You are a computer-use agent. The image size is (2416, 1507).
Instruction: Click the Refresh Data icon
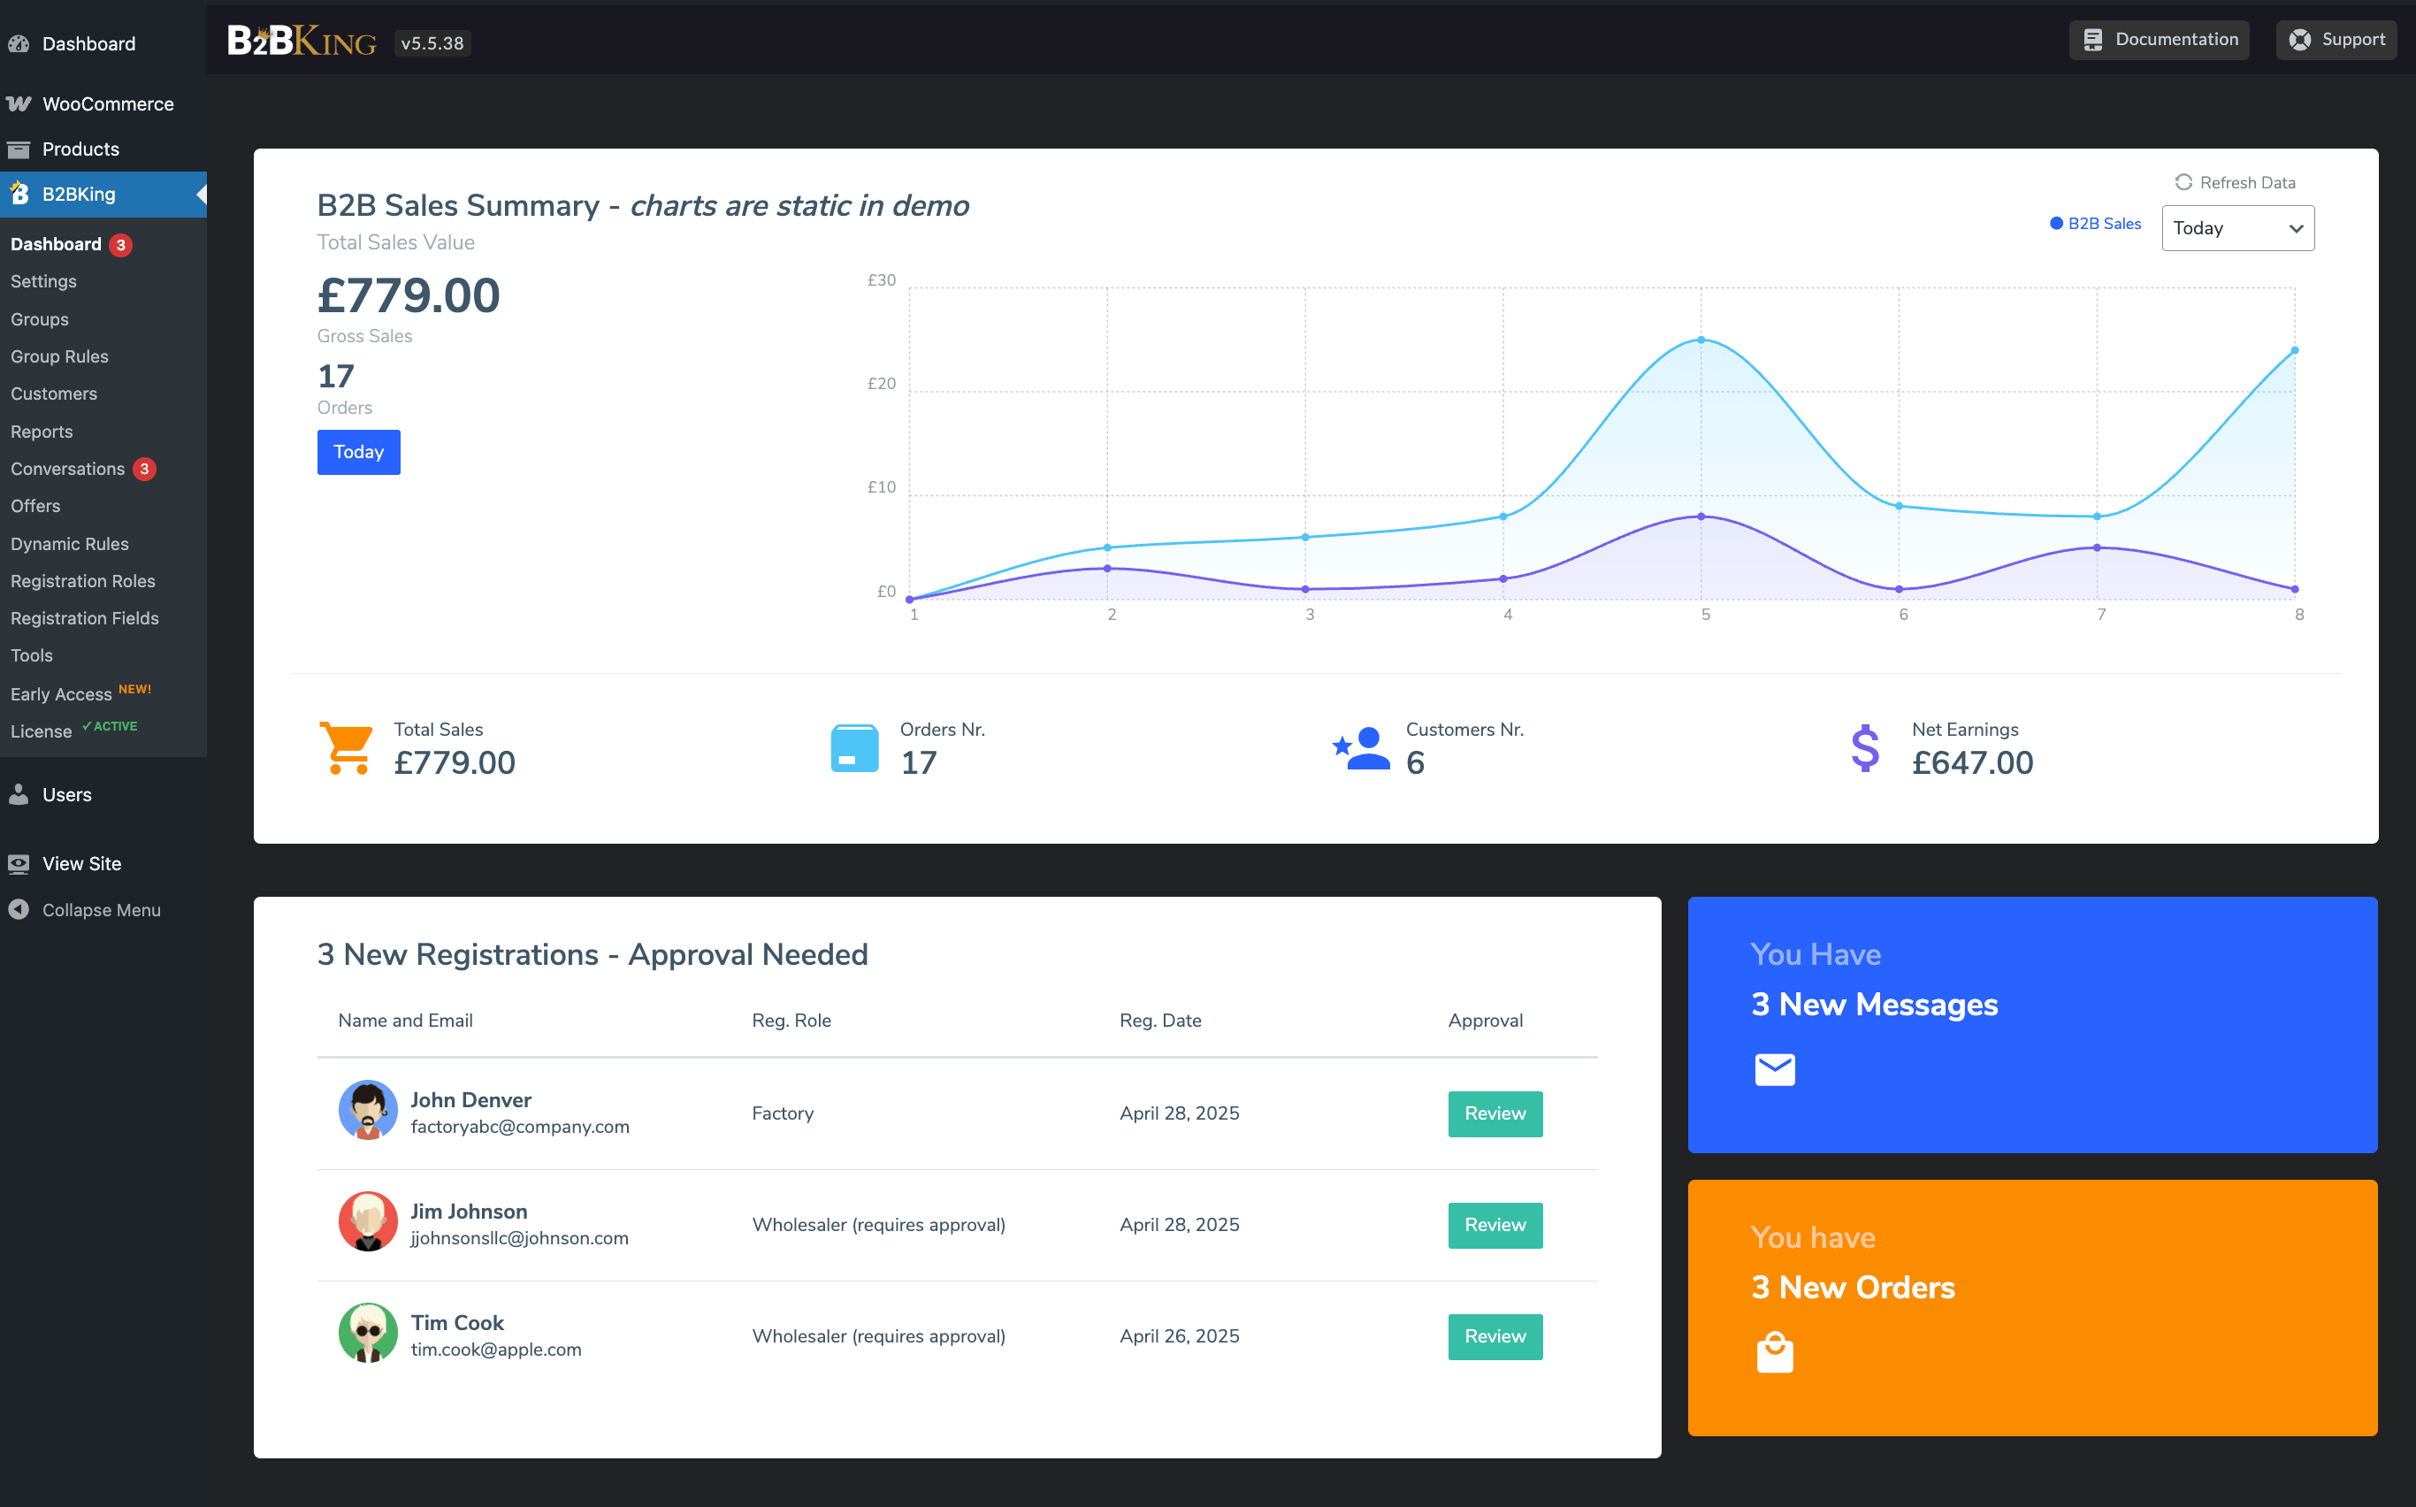[2183, 182]
